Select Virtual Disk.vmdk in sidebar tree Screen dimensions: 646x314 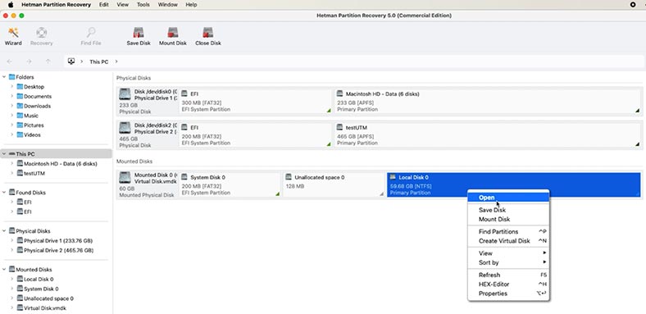[x=41, y=308]
